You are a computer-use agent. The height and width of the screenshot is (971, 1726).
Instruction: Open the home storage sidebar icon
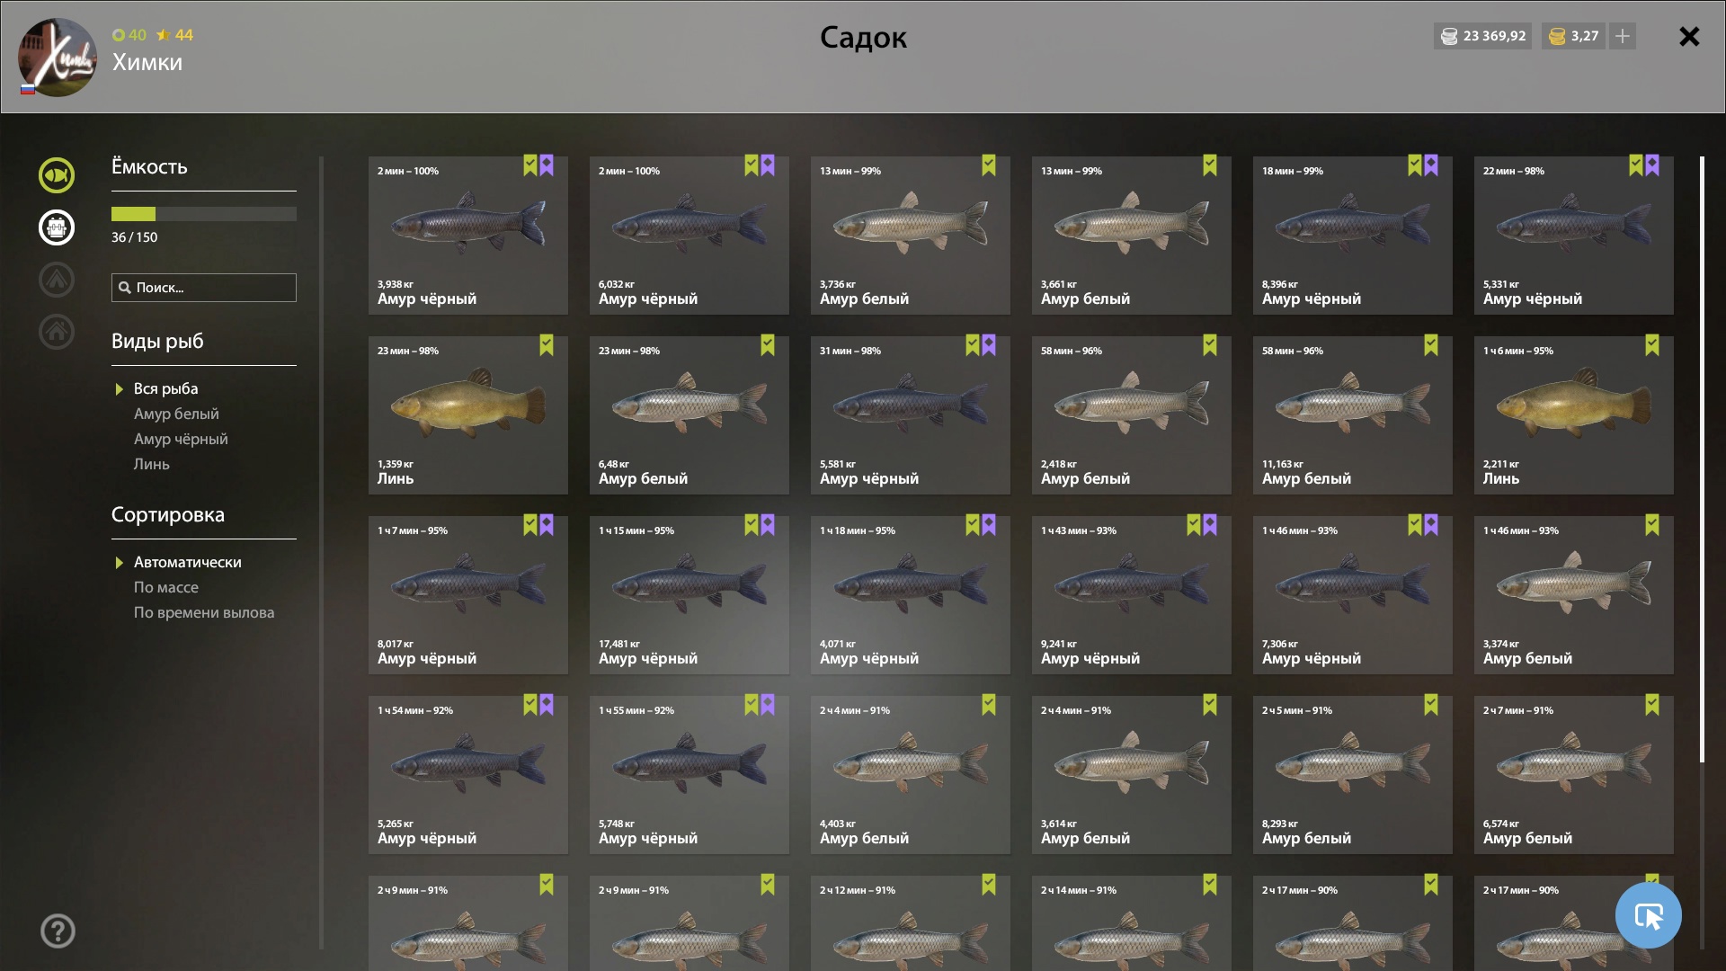57,332
